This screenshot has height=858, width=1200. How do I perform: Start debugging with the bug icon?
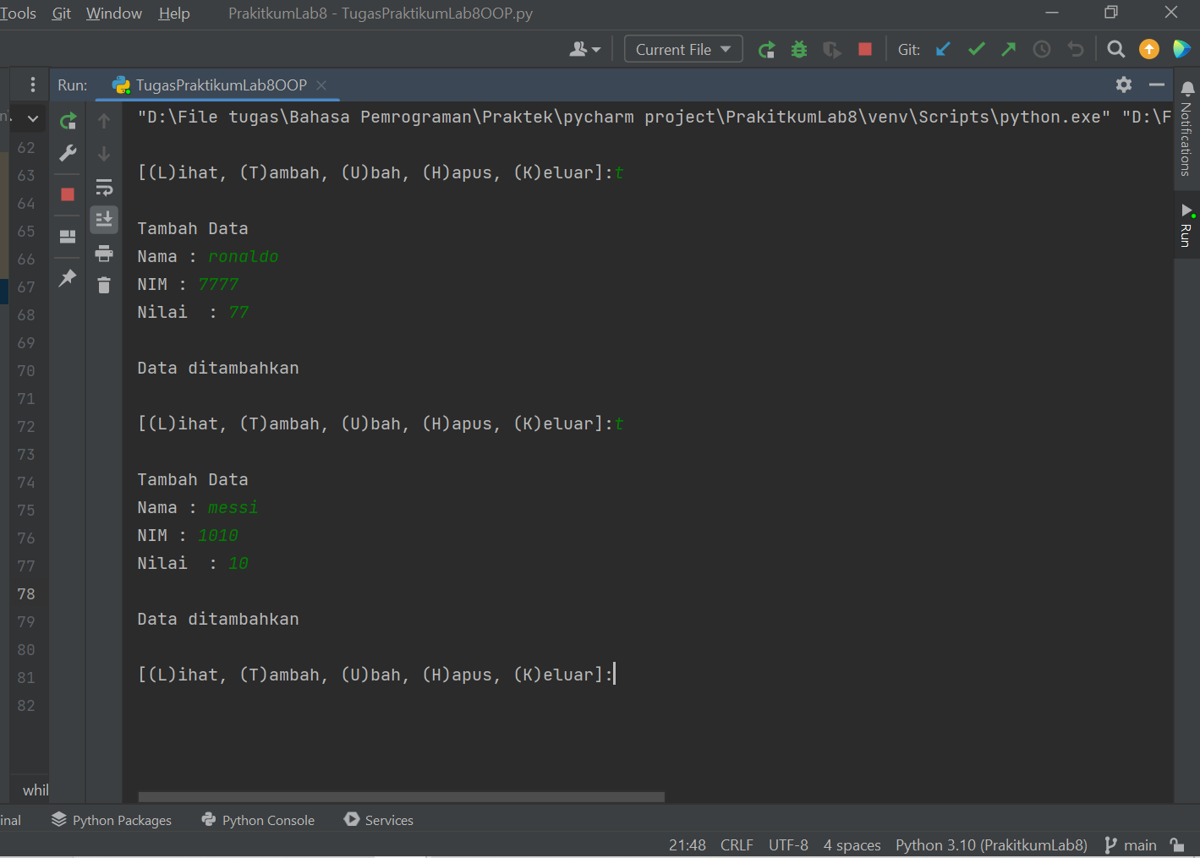[x=798, y=49]
